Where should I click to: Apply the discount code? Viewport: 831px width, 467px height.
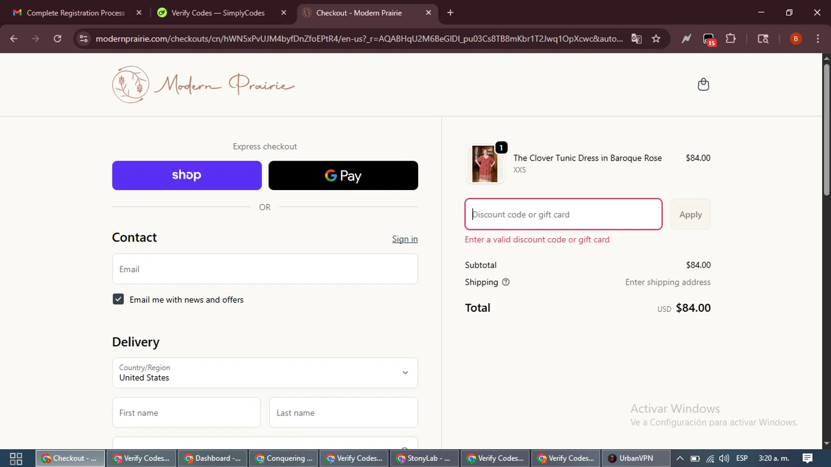[x=690, y=214]
